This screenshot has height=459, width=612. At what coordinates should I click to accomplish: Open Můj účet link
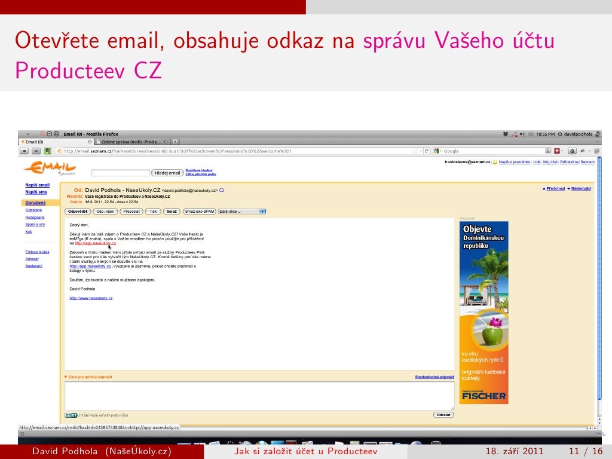(x=550, y=162)
